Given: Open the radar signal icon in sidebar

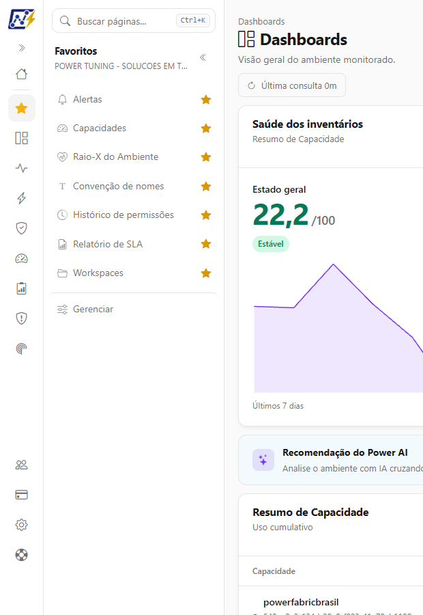Looking at the screenshot, I should (22, 348).
